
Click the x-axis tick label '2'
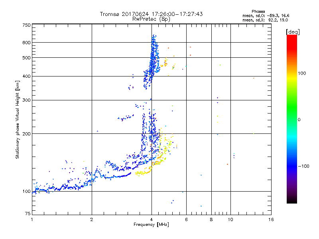tap(92, 219)
